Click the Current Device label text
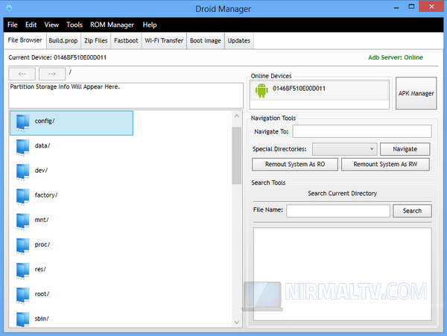447x336 pixels. [57, 57]
